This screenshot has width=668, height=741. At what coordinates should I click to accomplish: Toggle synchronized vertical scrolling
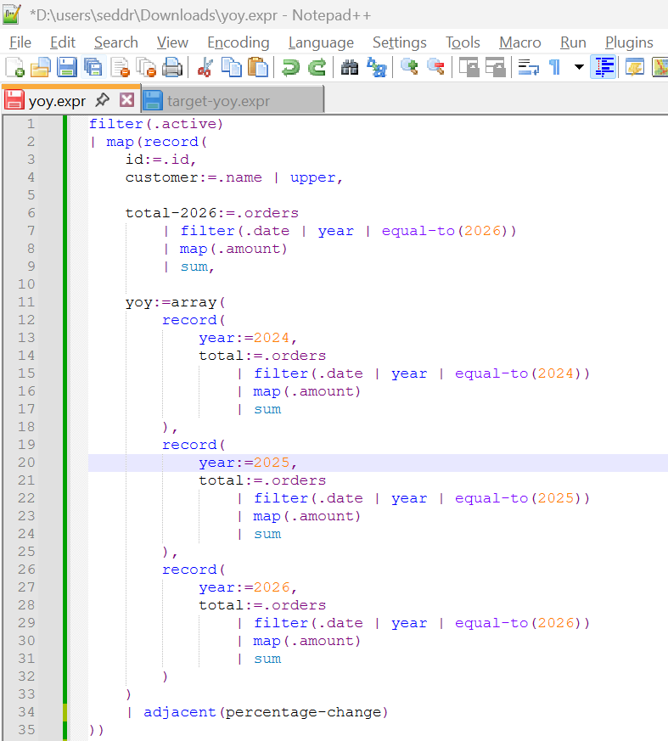[469, 67]
